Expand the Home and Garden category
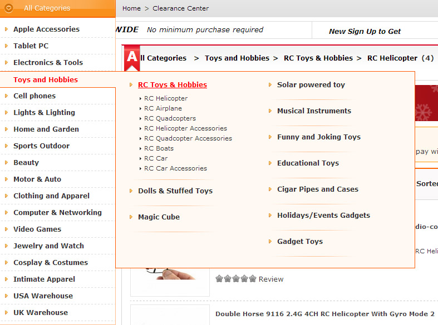This screenshot has width=438, height=325. point(46,129)
